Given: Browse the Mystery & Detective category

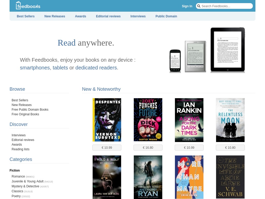Looking at the screenshot, I should tap(25, 186).
